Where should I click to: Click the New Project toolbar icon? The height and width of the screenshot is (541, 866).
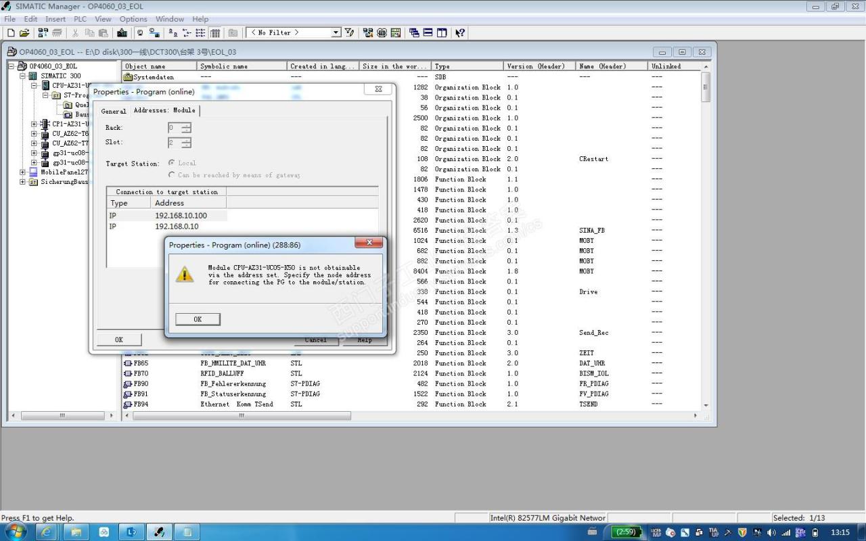(x=11, y=32)
